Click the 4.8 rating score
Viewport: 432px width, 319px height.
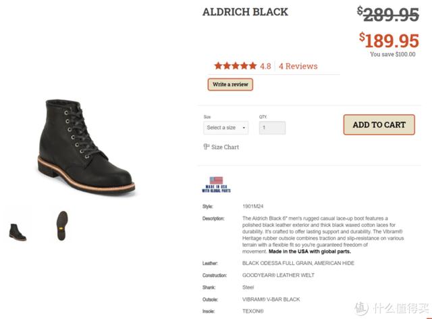pyautogui.click(x=265, y=66)
